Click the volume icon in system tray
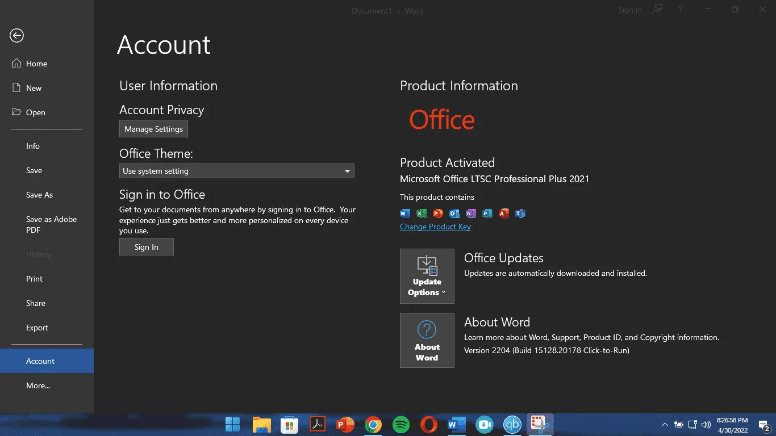Viewport: 776px width, 436px height. 706,425
